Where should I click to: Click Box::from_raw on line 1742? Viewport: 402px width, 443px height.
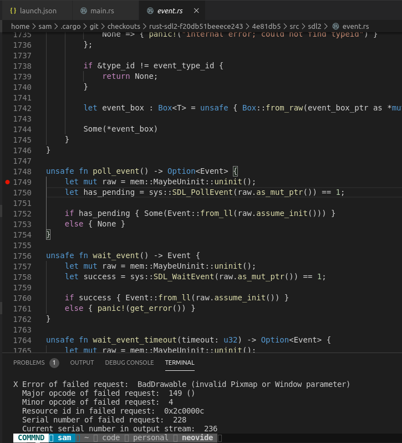click(272, 108)
